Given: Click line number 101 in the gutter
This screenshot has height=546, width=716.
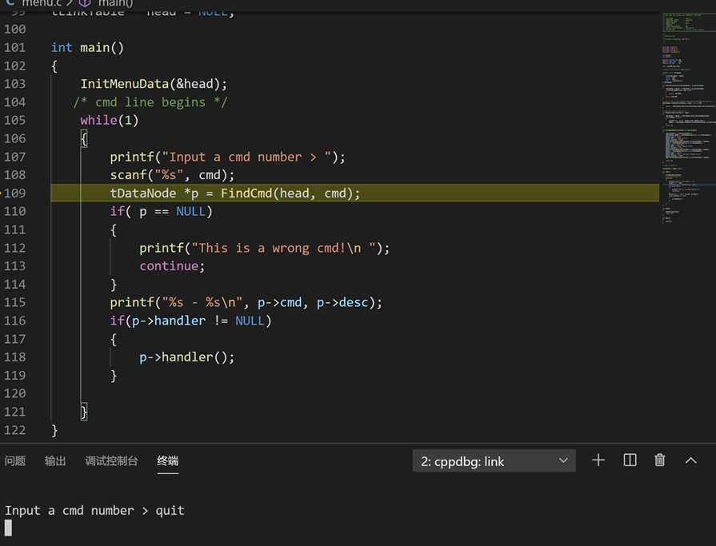Looking at the screenshot, I should (15, 47).
